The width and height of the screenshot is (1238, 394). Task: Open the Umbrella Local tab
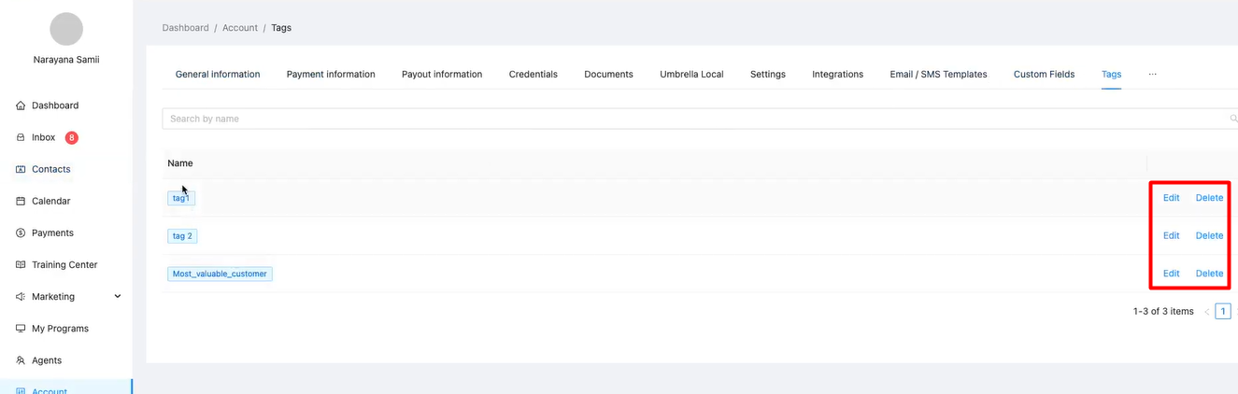[x=691, y=74]
